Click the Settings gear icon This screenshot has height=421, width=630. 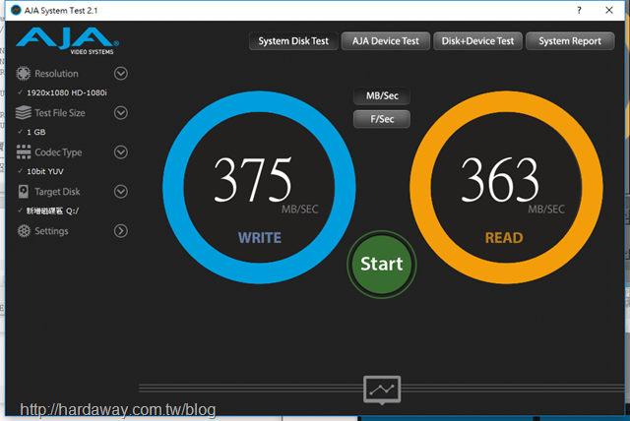[24, 231]
